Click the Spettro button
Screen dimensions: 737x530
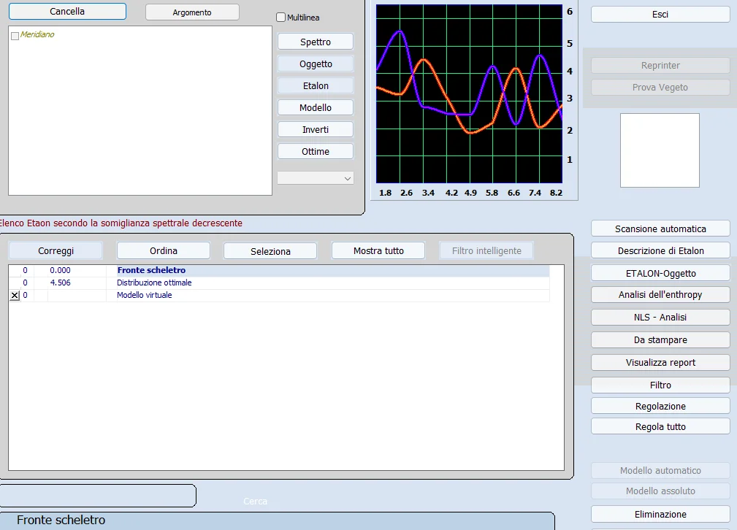(x=316, y=42)
